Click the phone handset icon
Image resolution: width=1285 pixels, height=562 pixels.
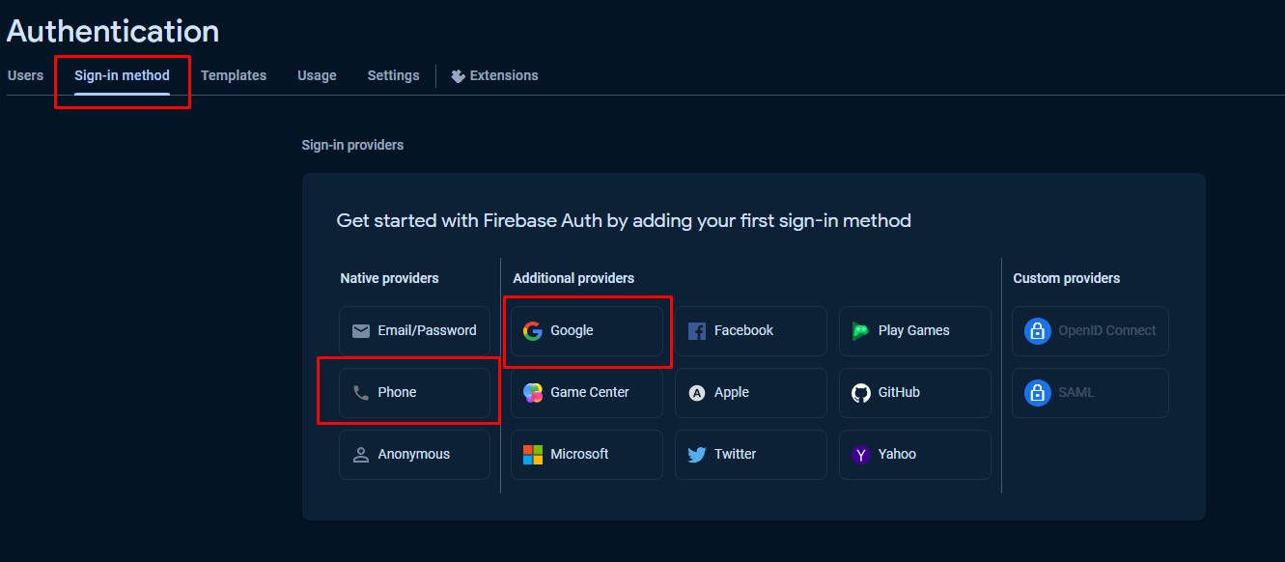coord(361,393)
